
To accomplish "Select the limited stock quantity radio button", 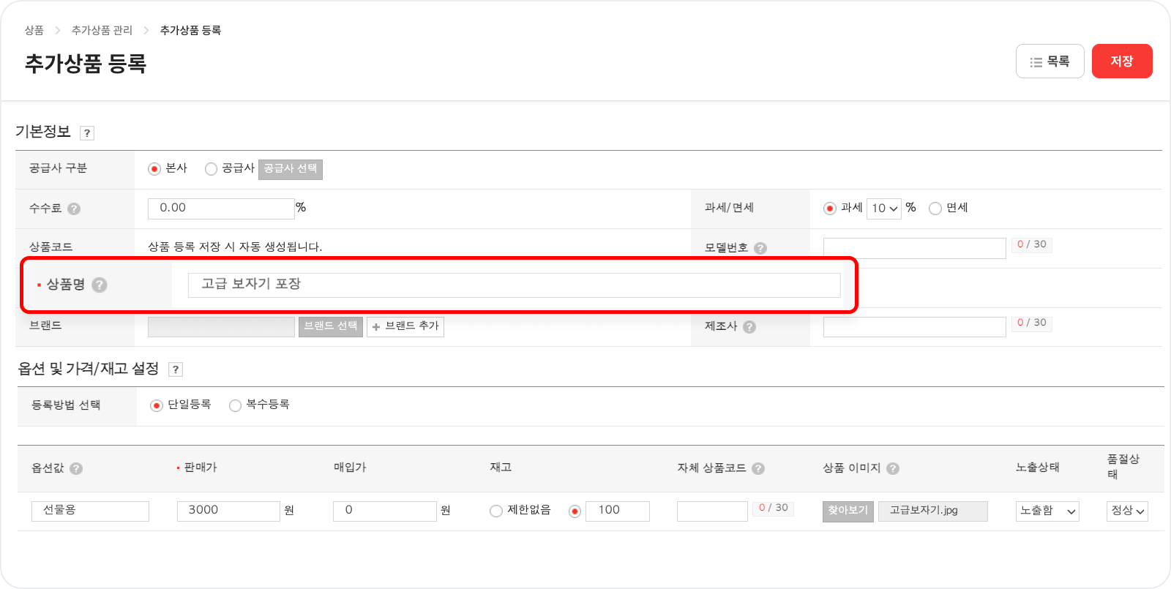I will [575, 511].
